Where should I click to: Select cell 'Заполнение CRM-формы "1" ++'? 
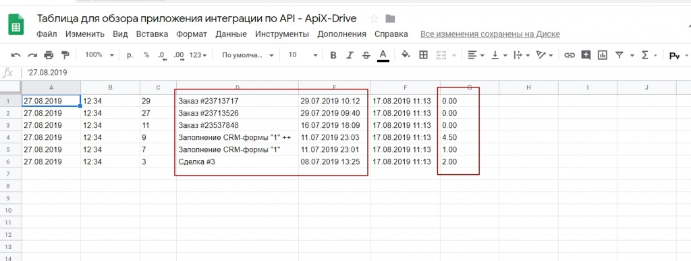(238, 137)
